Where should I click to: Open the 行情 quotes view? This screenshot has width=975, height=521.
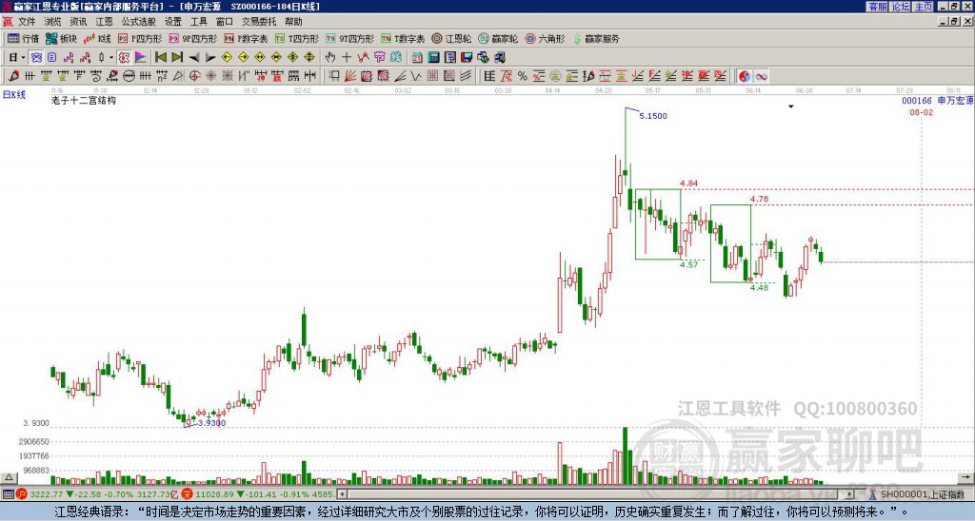[24, 38]
